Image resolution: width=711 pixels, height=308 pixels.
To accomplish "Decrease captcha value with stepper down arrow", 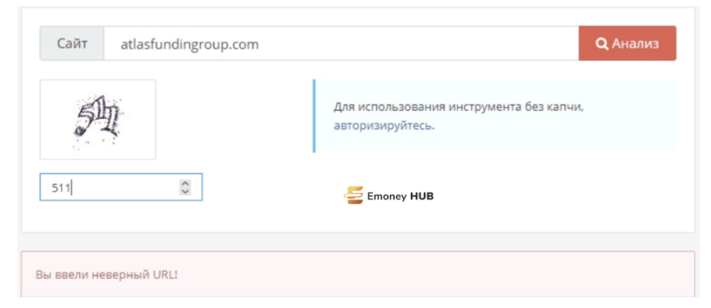I will [185, 191].
